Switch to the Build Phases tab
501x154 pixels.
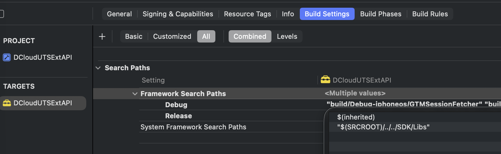(381, 14)
